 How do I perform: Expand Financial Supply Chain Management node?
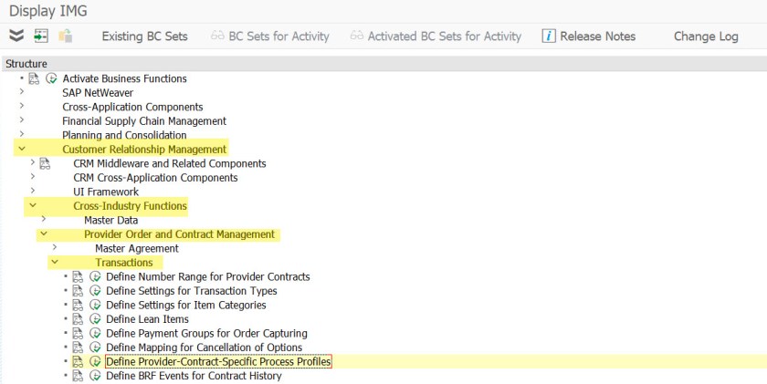click(x=21, y=120)
